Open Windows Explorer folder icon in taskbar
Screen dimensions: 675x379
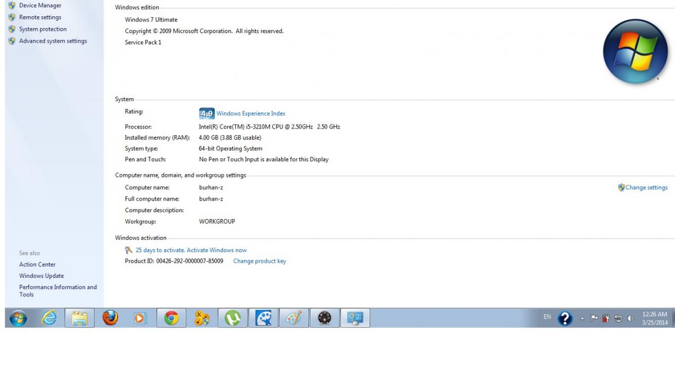pos(79,318)
